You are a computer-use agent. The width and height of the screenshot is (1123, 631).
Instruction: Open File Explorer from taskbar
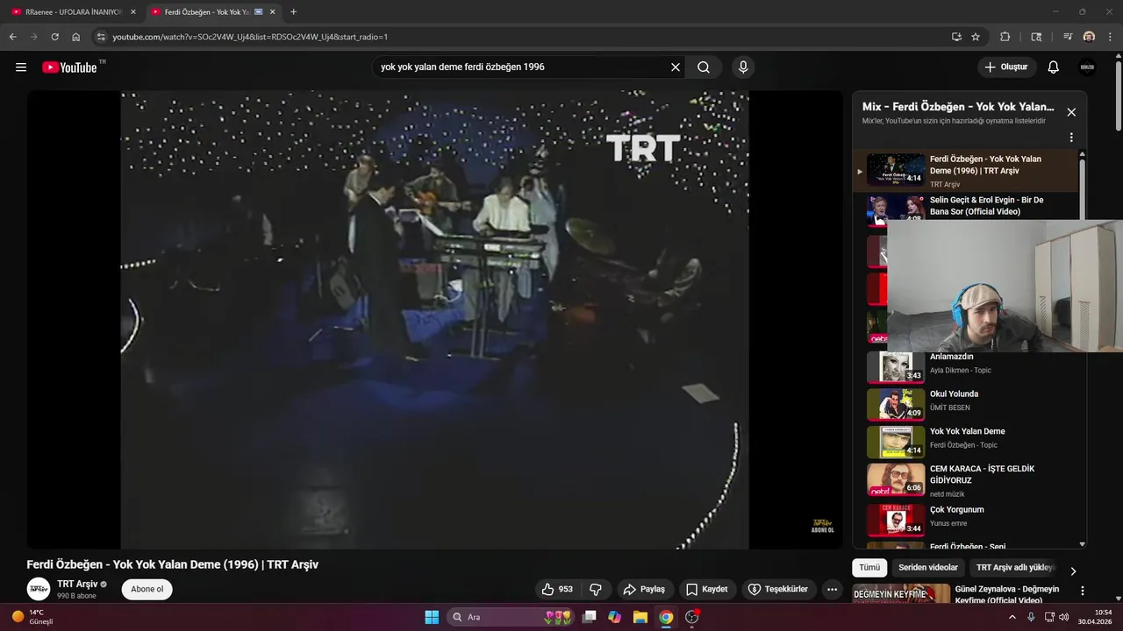tap(640, 617)
